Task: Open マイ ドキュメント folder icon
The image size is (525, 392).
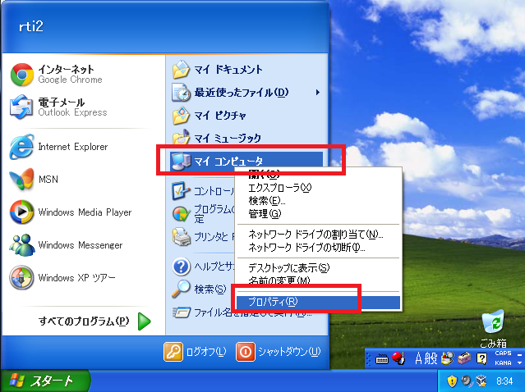Action: click(181, 70)
